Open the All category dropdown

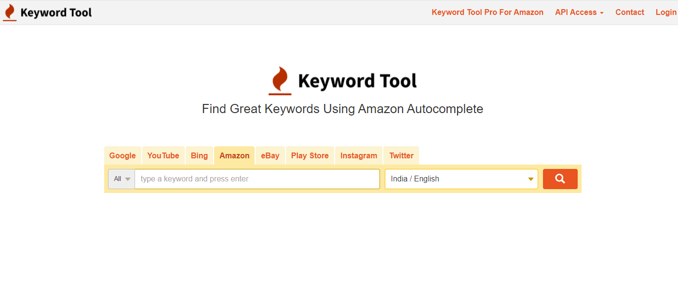click(122, 179)
